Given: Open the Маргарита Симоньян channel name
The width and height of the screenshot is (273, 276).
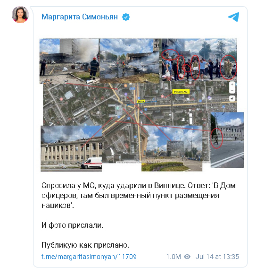Looking at the screenshot, I should (x=80, y=17).
